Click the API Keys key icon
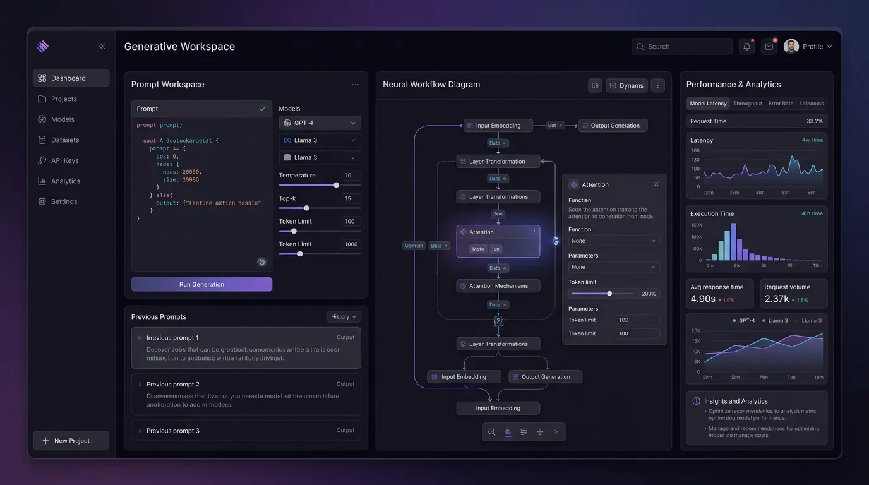The width and height of the screenshot is (869, 485). pos(42,160)
